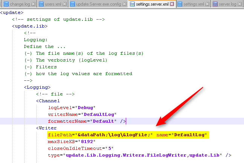Click the writerName attribute name
This screenshot has height=163, width=244.
63,114
